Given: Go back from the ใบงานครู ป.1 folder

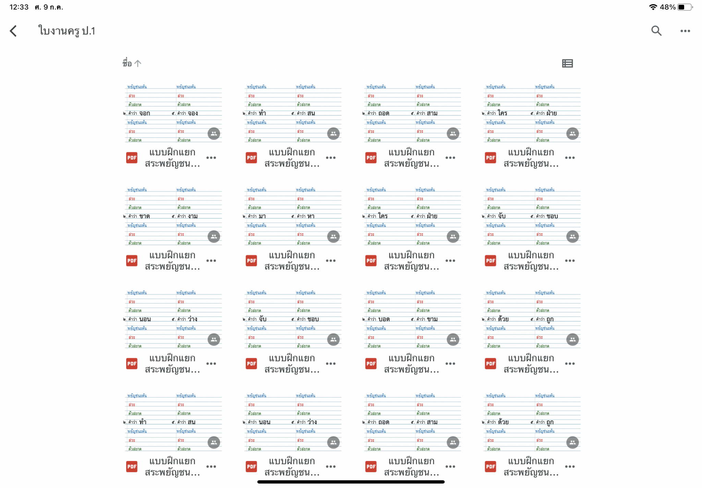Looking at the screenshot, I should pyautogui.click(x=13, y=31).
